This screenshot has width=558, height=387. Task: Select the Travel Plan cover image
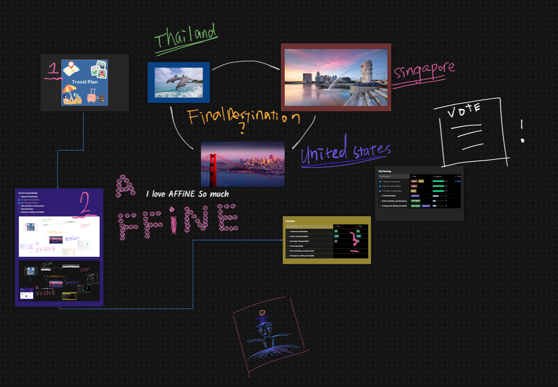(x=85, y=83)
